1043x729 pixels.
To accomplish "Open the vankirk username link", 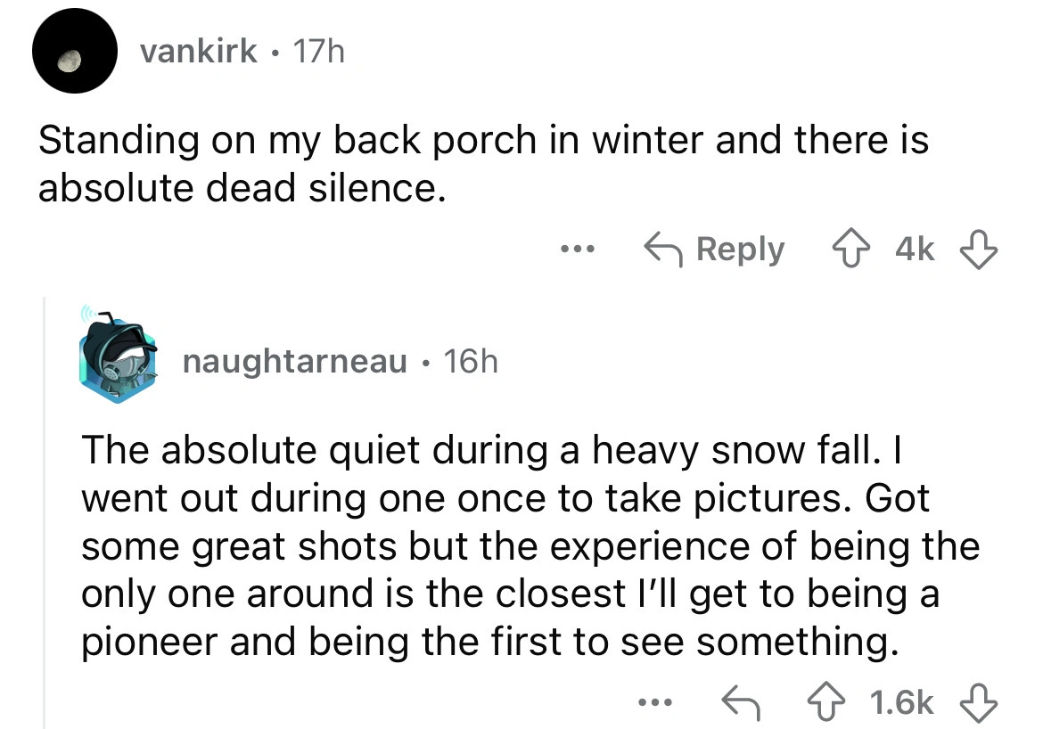I will (x=200, y=54).
